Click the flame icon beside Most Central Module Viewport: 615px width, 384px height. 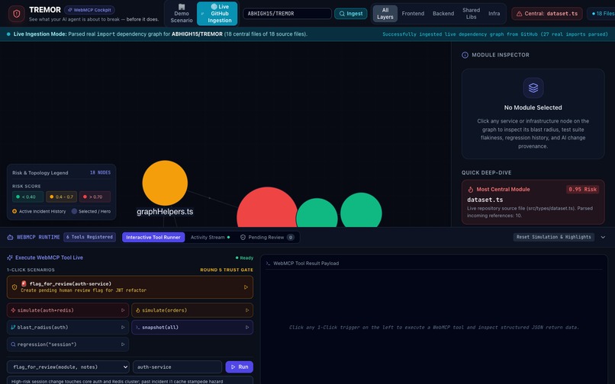coord(470,189)
